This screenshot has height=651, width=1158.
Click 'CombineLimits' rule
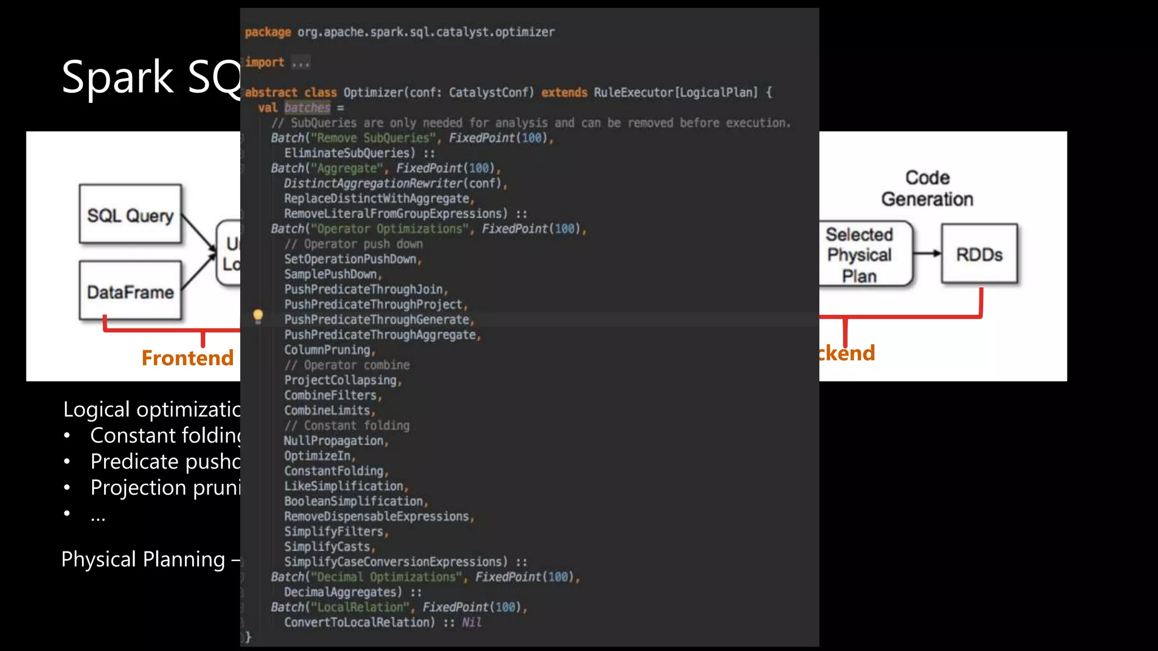pyautogui.click(x=327, y=411)
